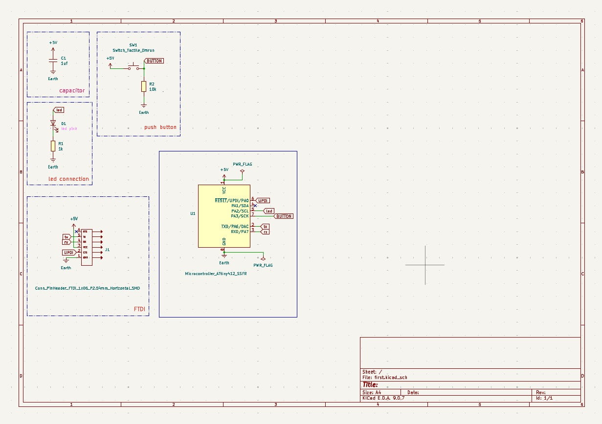The width and height of the screenshot is (602, 424).
Task: Select the R1 1k resistor symbol
Action: [x=53, y=146]
